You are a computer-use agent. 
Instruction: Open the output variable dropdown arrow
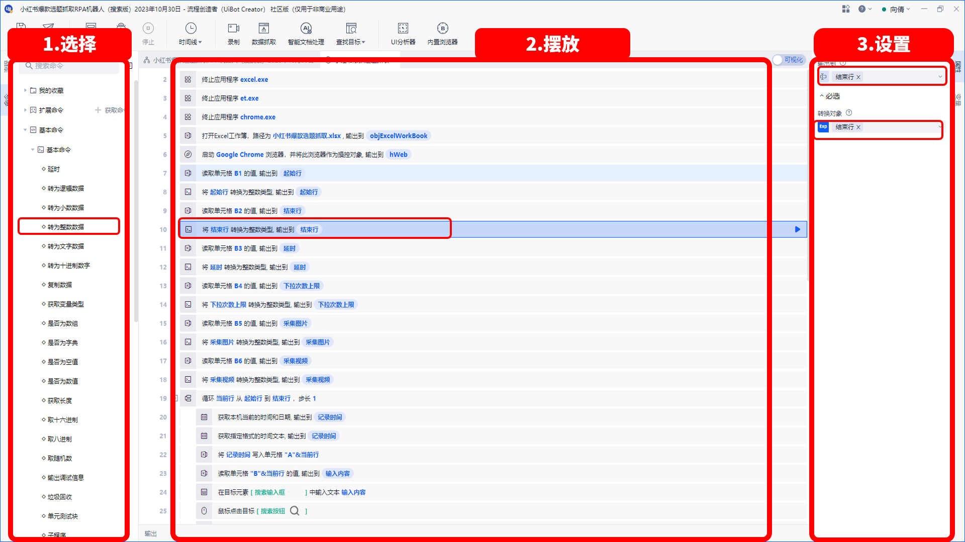click(x=940, y=77)
